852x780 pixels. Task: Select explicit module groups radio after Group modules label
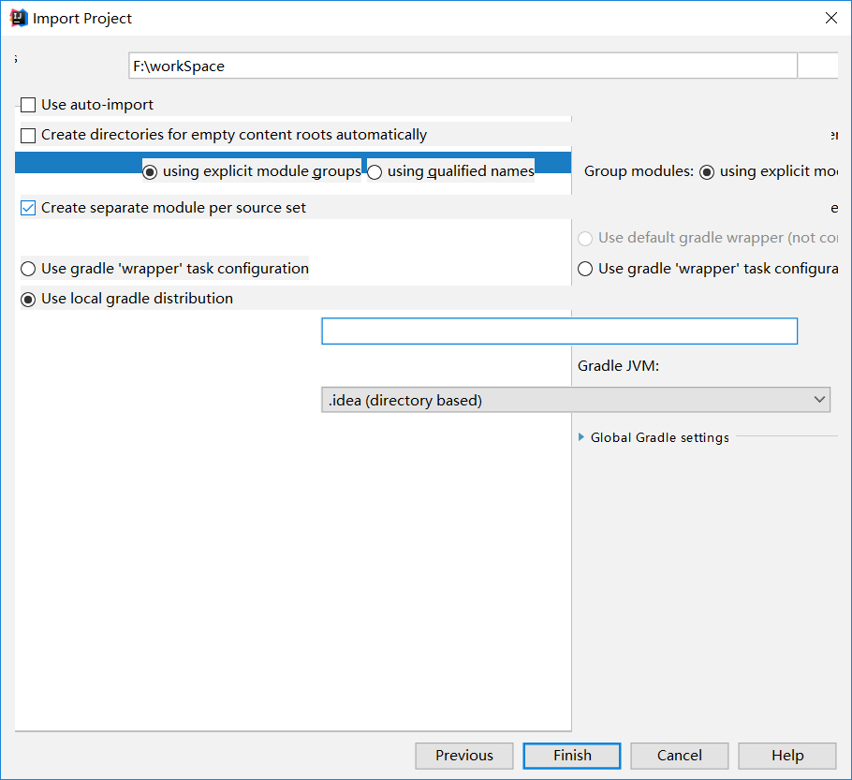tap(707, 171)
